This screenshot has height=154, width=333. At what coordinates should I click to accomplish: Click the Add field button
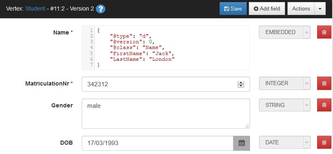(267, 9)
